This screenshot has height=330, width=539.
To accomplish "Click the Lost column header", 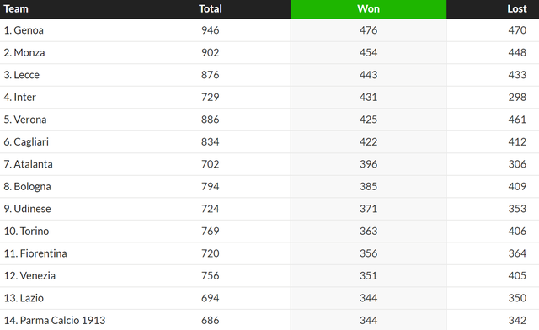I will [516, 9].
